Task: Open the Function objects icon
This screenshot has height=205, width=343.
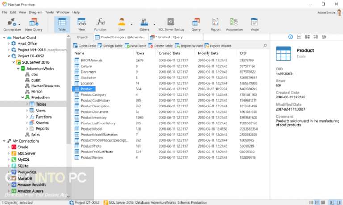Action: 100,25
